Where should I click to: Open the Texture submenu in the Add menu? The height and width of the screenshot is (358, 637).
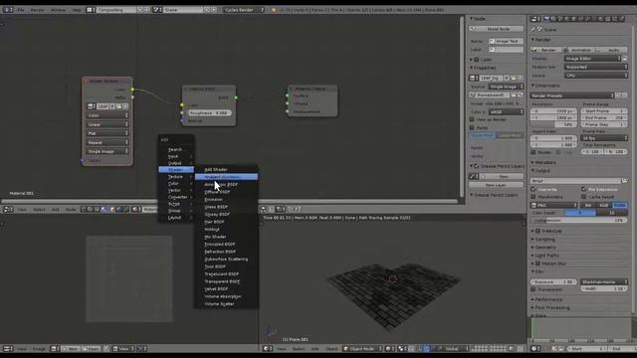point(176,177)
